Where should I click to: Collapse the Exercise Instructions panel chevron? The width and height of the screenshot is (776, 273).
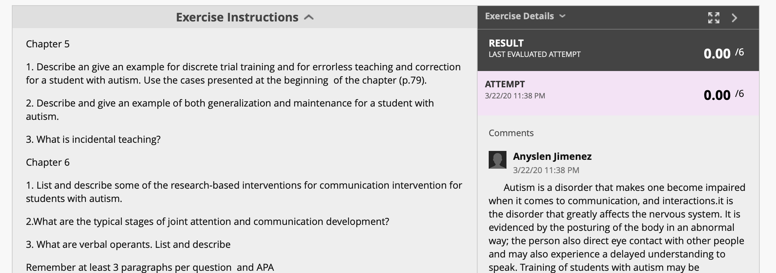(309, 17)
